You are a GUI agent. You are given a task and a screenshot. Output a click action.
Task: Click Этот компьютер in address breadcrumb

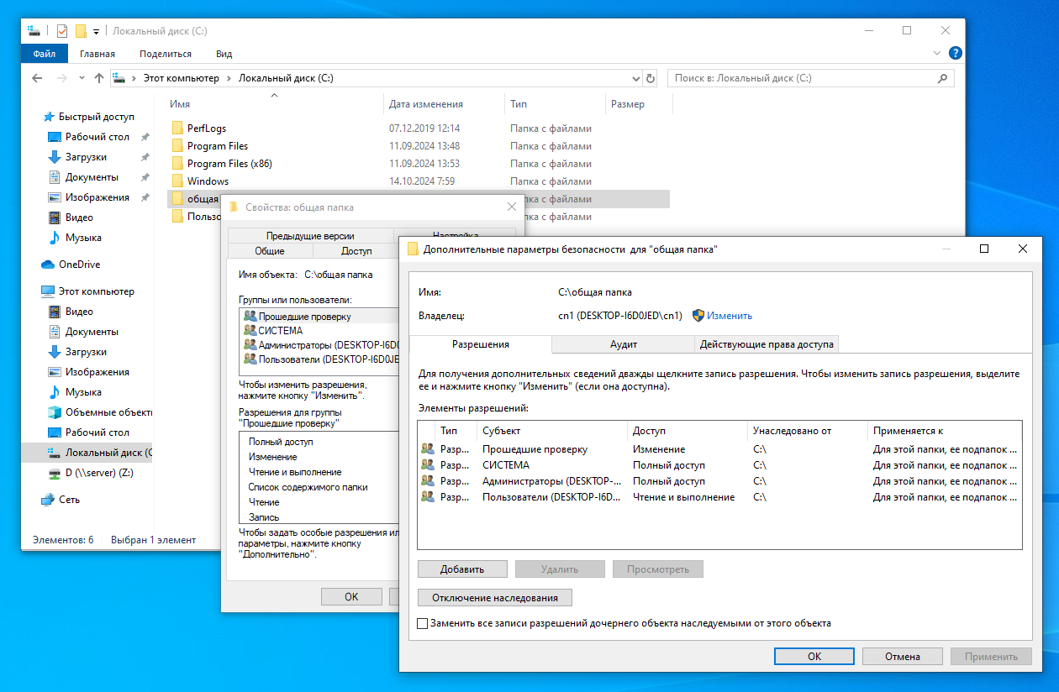click(180, 78)
